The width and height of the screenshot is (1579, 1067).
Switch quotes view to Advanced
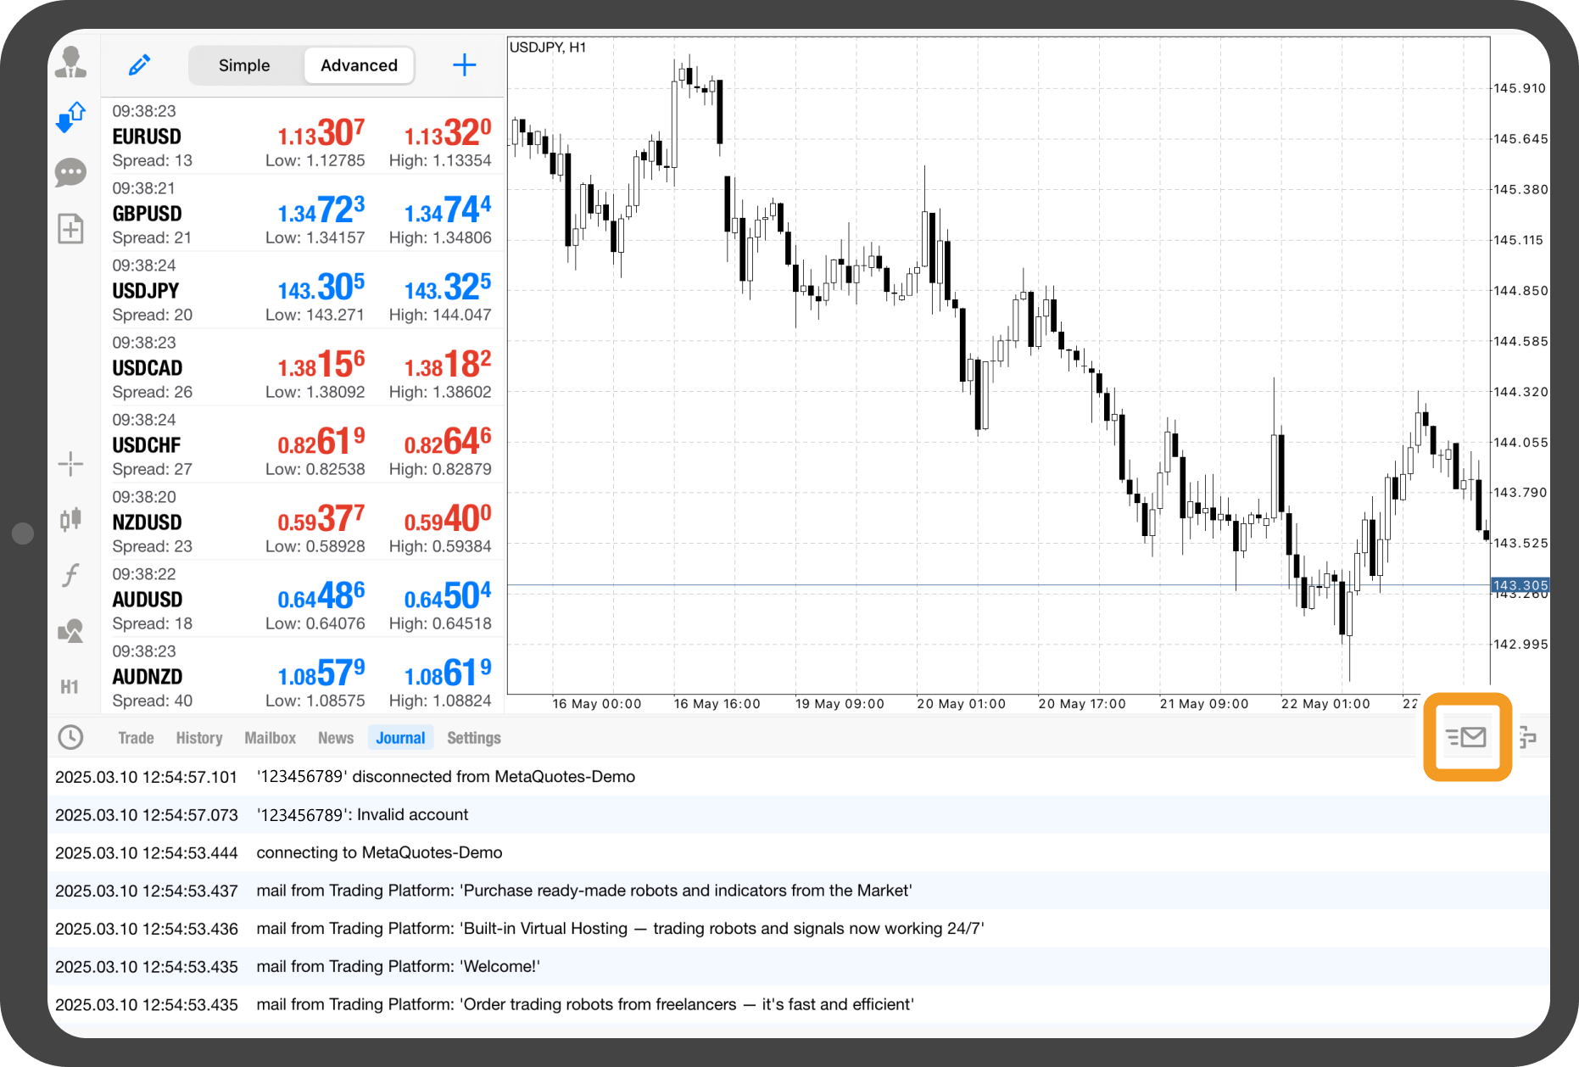359,65
